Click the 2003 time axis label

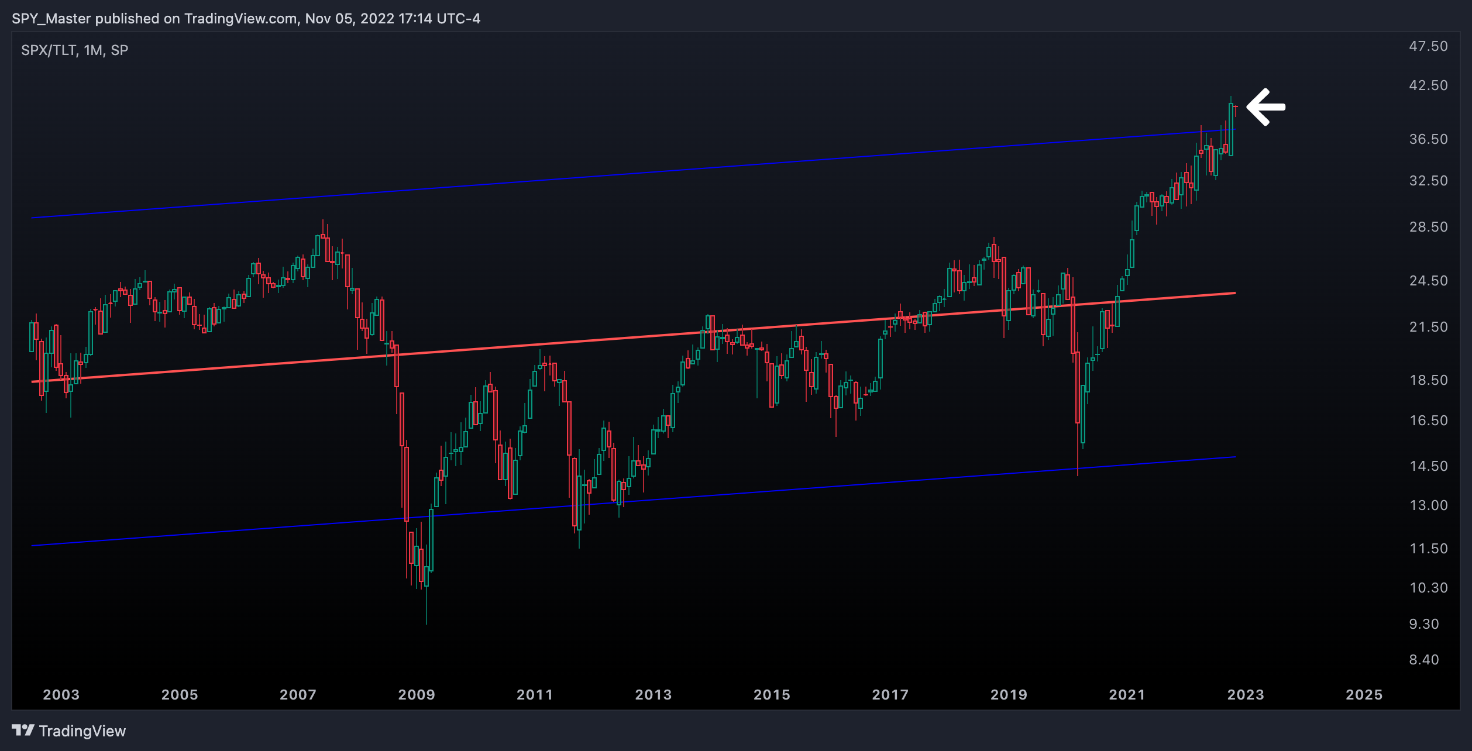click(61, 695)
